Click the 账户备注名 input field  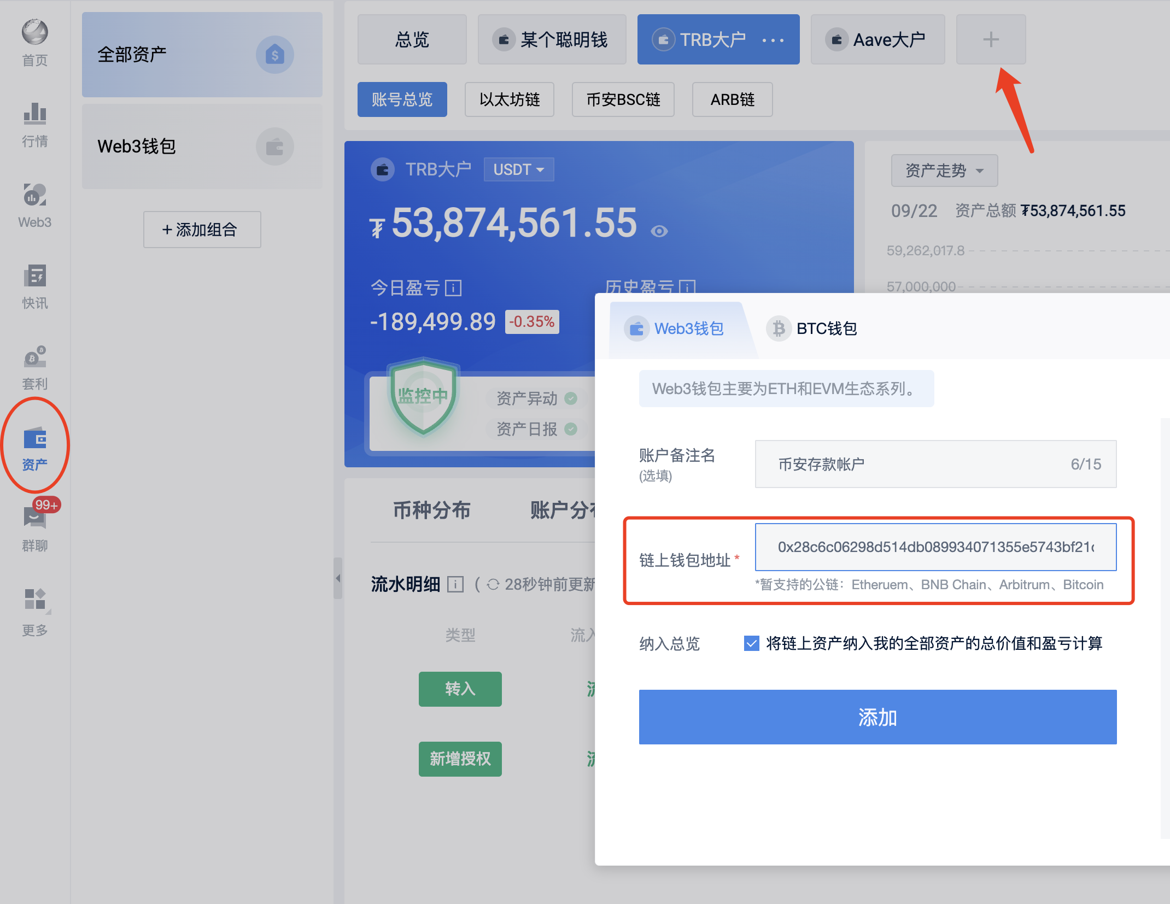tap(935, 464)
